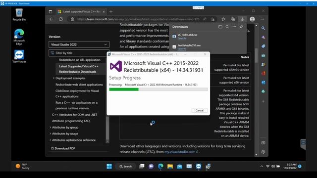Open Edge sidebar tools briefcase icon

[263, 55]
